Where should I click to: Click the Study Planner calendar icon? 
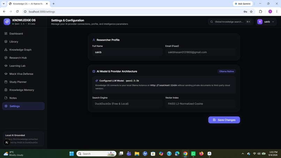click(6, 82)
